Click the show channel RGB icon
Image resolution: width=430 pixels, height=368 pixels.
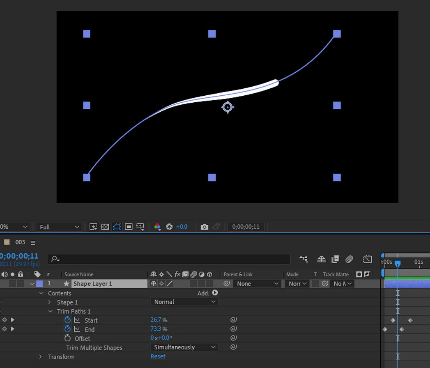[157, 227]
